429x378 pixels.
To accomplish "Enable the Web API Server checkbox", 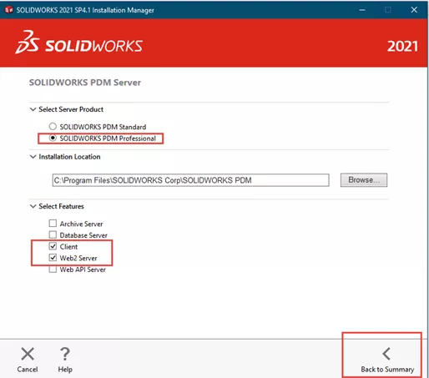I will (53, 269).
